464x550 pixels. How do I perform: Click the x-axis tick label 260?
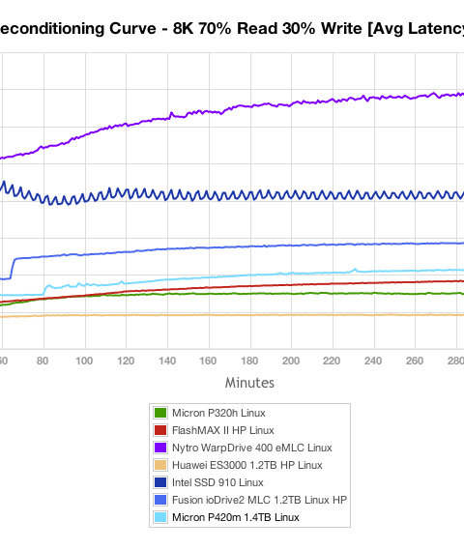click(x=415, y=361)
